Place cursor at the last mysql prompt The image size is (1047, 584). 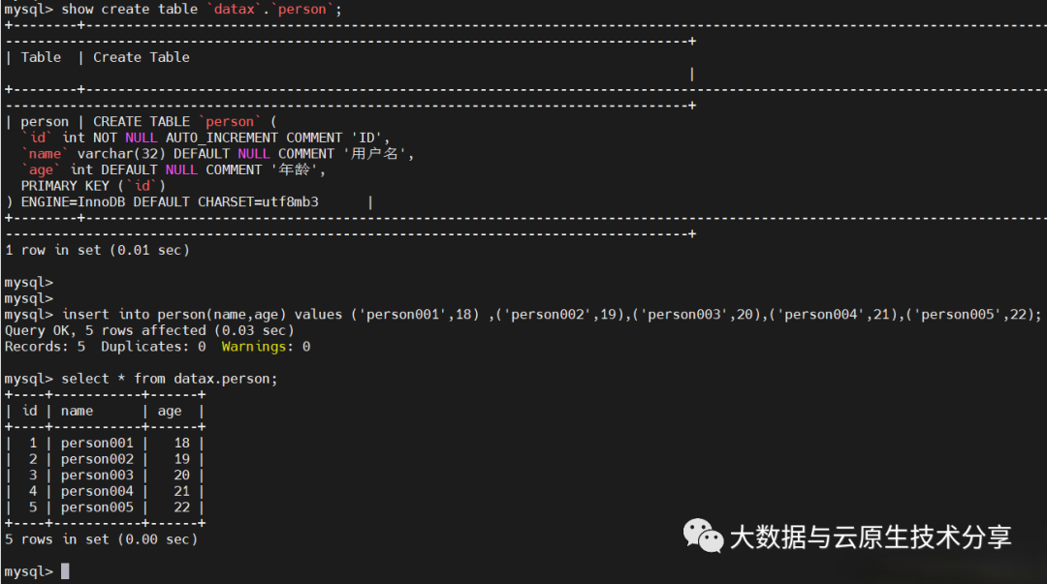pos(65,570)
